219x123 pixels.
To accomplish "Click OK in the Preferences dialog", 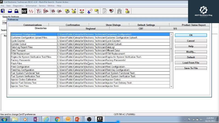I will click(191, 35).
